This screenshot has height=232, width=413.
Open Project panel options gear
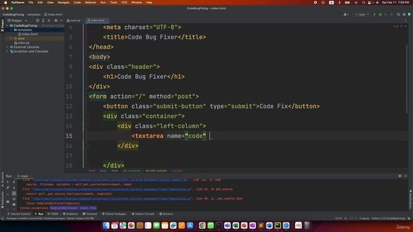tap(55, 20)
